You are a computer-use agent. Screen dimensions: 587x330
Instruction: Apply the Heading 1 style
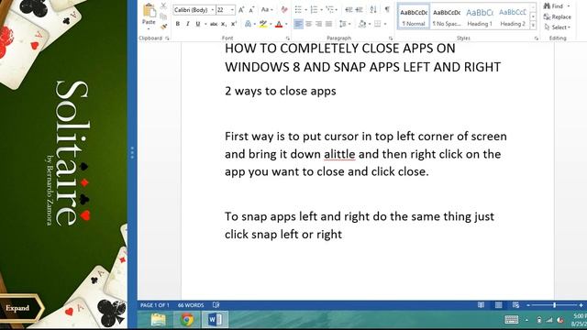click(x=480, y=17)
